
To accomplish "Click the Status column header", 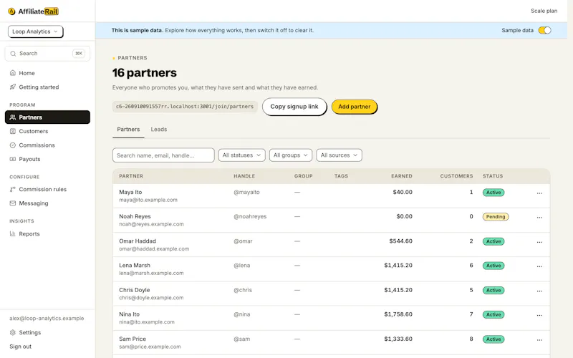I will (x=493, y=176).
